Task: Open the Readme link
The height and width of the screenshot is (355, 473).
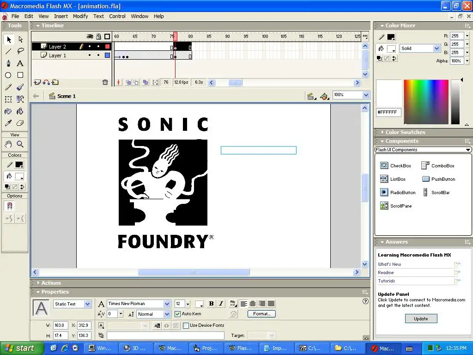Action: tap(386, 273)
